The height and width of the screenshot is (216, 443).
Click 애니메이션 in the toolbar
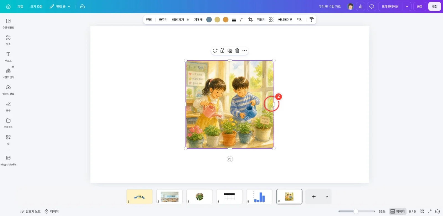285,20
